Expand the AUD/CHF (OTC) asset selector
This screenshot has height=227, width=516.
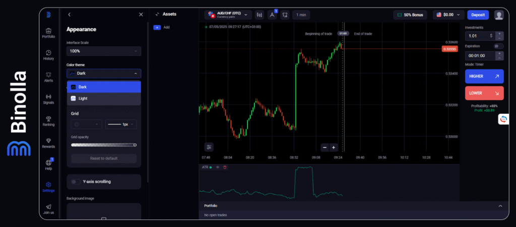point(228,15)
